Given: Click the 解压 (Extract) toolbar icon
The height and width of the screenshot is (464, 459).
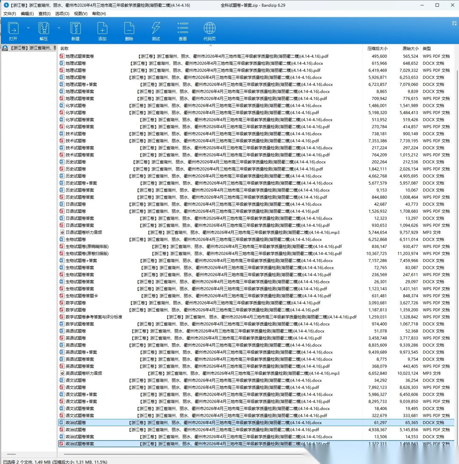Looking at the screenshot, I should point(44,28).
